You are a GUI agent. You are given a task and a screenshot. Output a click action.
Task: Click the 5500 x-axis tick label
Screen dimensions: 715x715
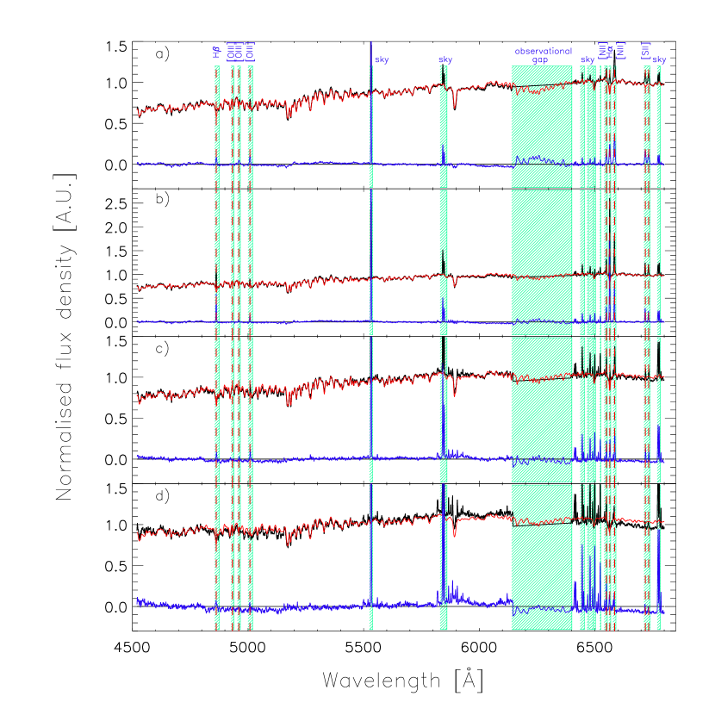point(364,648)
